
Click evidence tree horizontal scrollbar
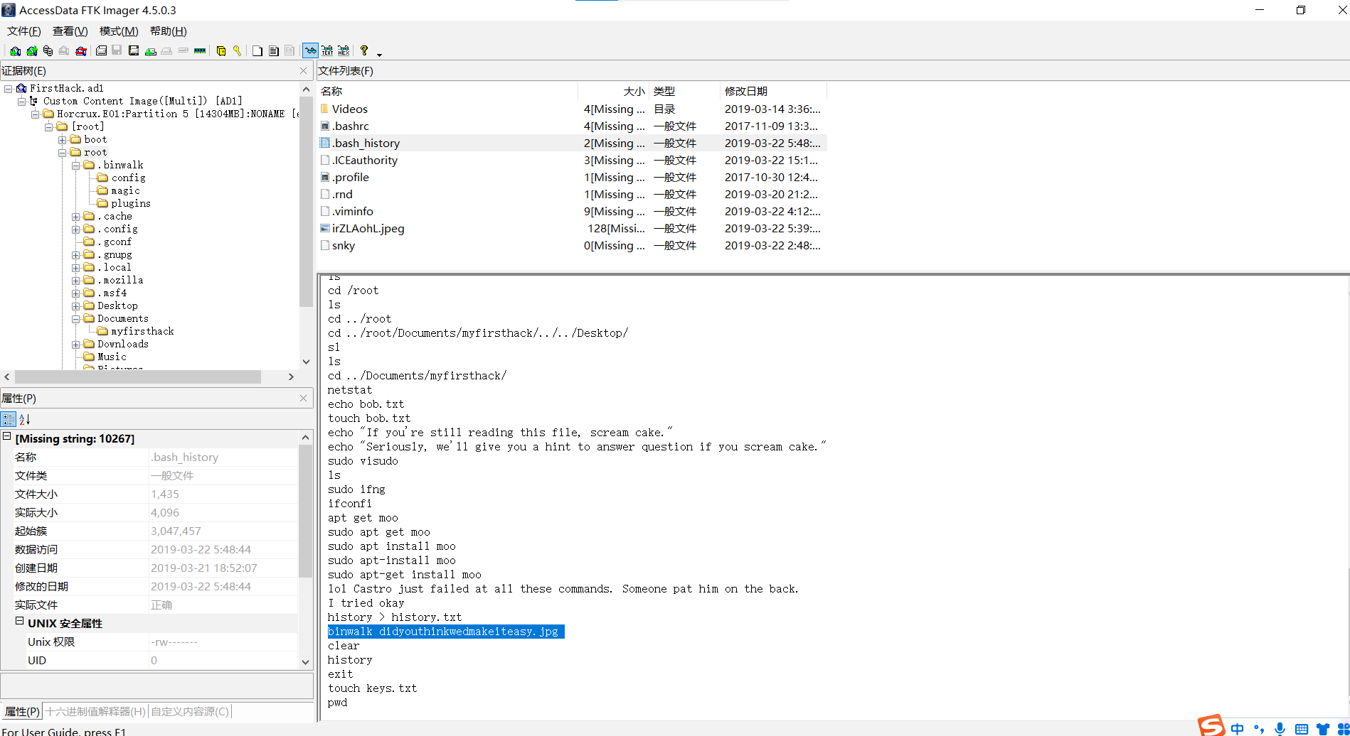[138, 377]
